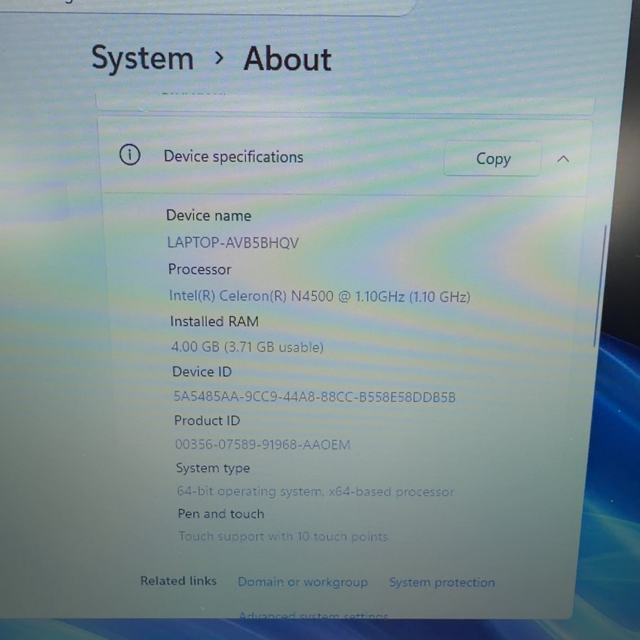Click the About page heading

(288, 59)
